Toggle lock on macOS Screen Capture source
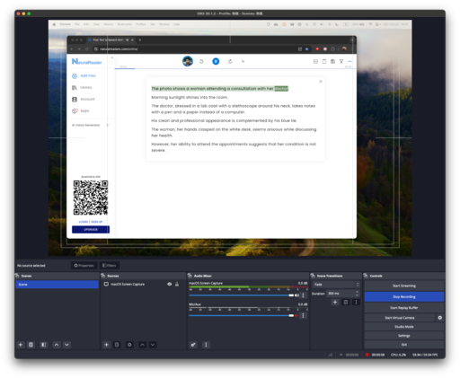This screenshot has height=378, width=460. pyautogui.click(x=177, y=284)
